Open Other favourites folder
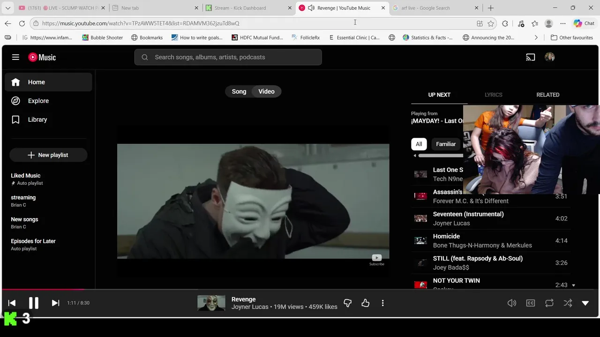 pyautogui.click(x=571, y=37)
